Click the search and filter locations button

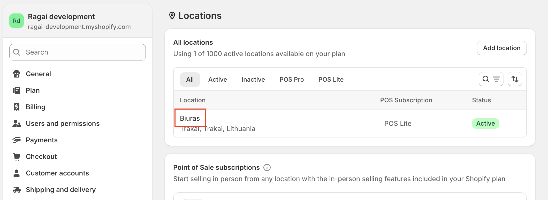[x=491, y=79]
